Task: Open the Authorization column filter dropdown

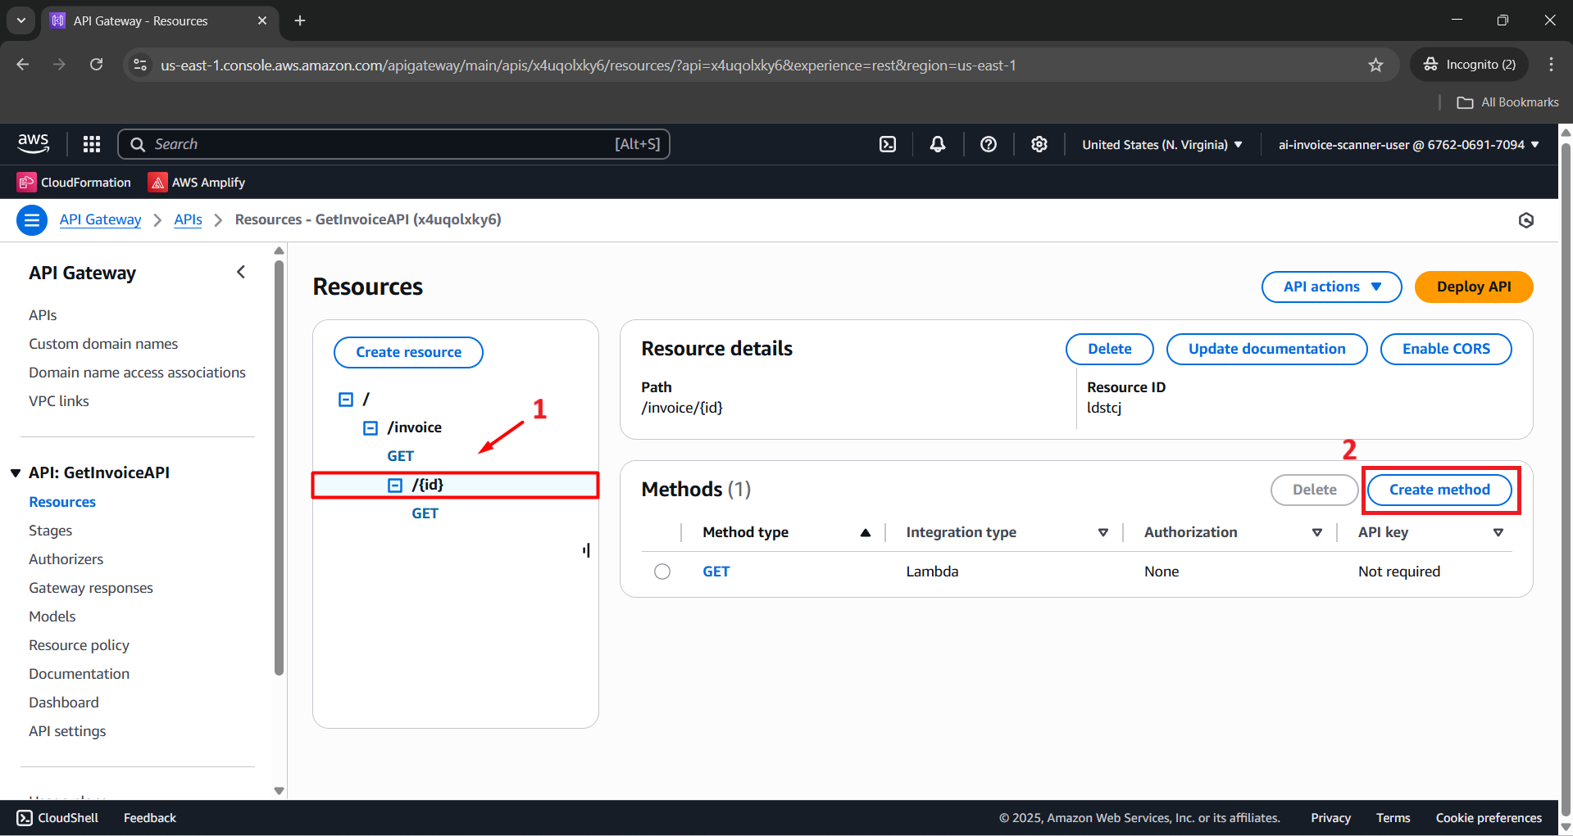Action: point(1317,531)
